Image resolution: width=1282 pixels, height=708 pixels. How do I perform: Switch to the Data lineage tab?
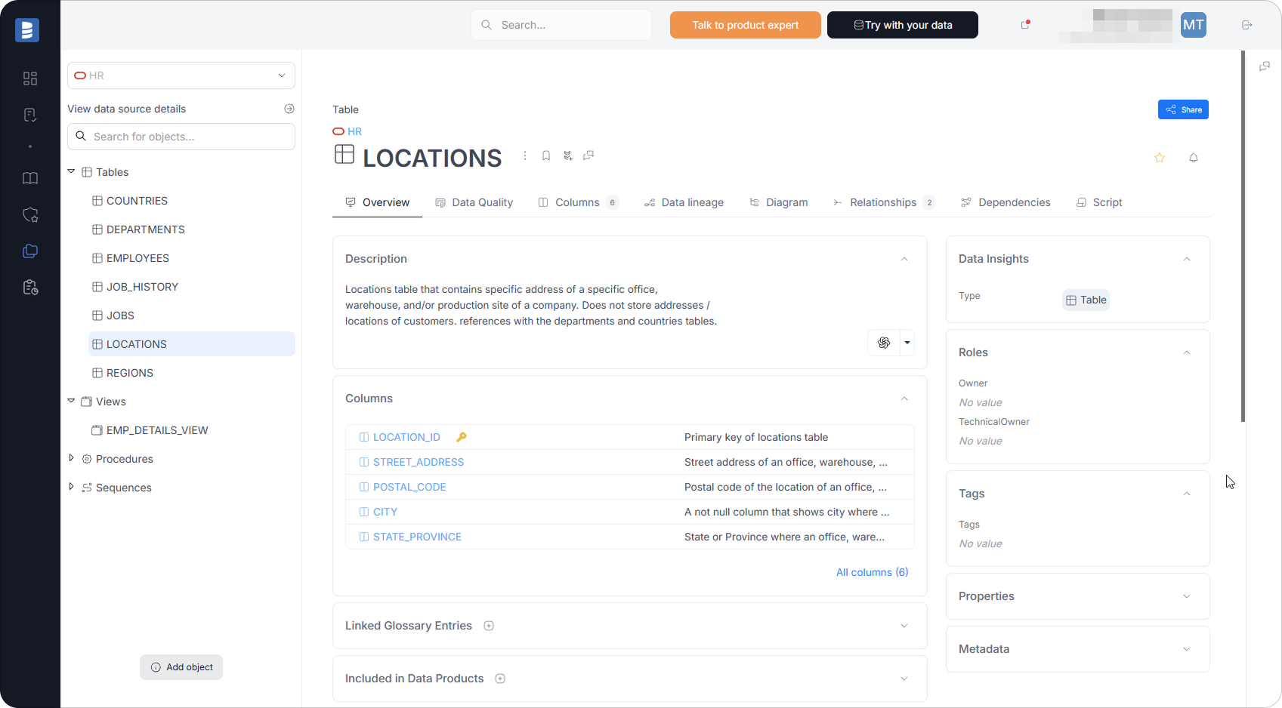tap(684, 202)
